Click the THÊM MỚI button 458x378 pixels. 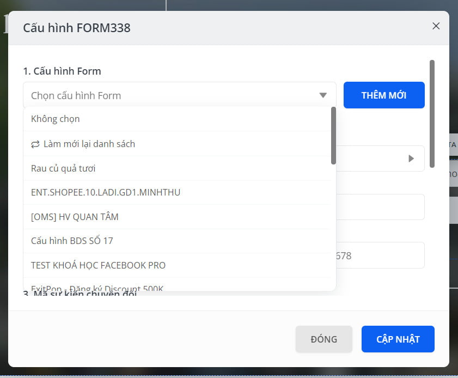[384, 95]
